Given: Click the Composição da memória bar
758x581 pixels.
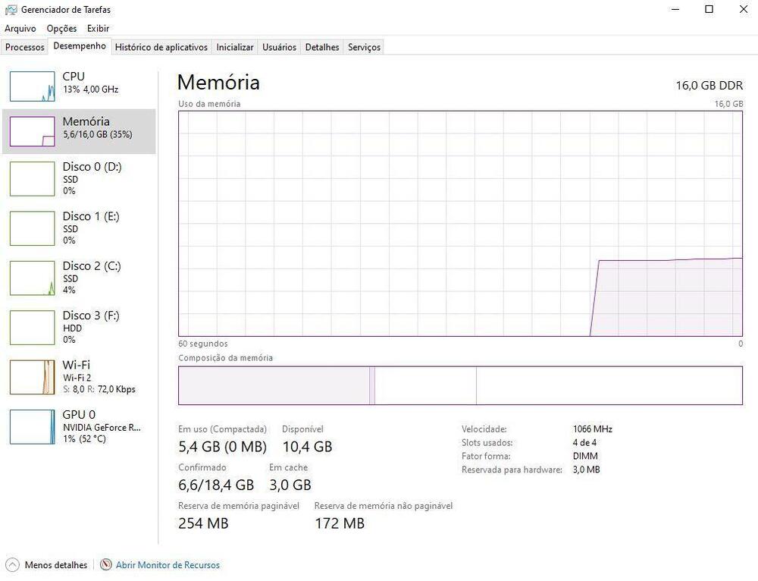Looking at the screenshot, I should 460,385.
